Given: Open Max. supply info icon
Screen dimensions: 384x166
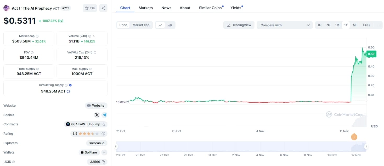Looking at the screenshot, I should click(x=91, y=69).
